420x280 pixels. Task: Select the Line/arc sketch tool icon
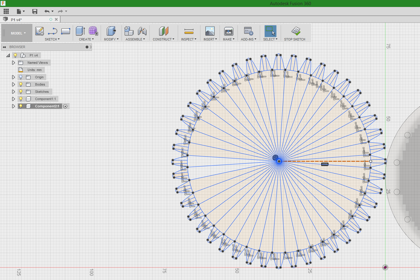52,31
